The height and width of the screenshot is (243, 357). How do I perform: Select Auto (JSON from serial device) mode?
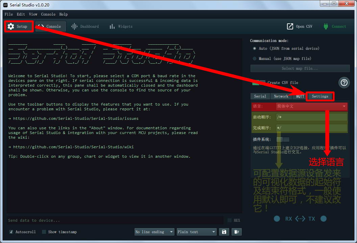(x=255, y=48)
